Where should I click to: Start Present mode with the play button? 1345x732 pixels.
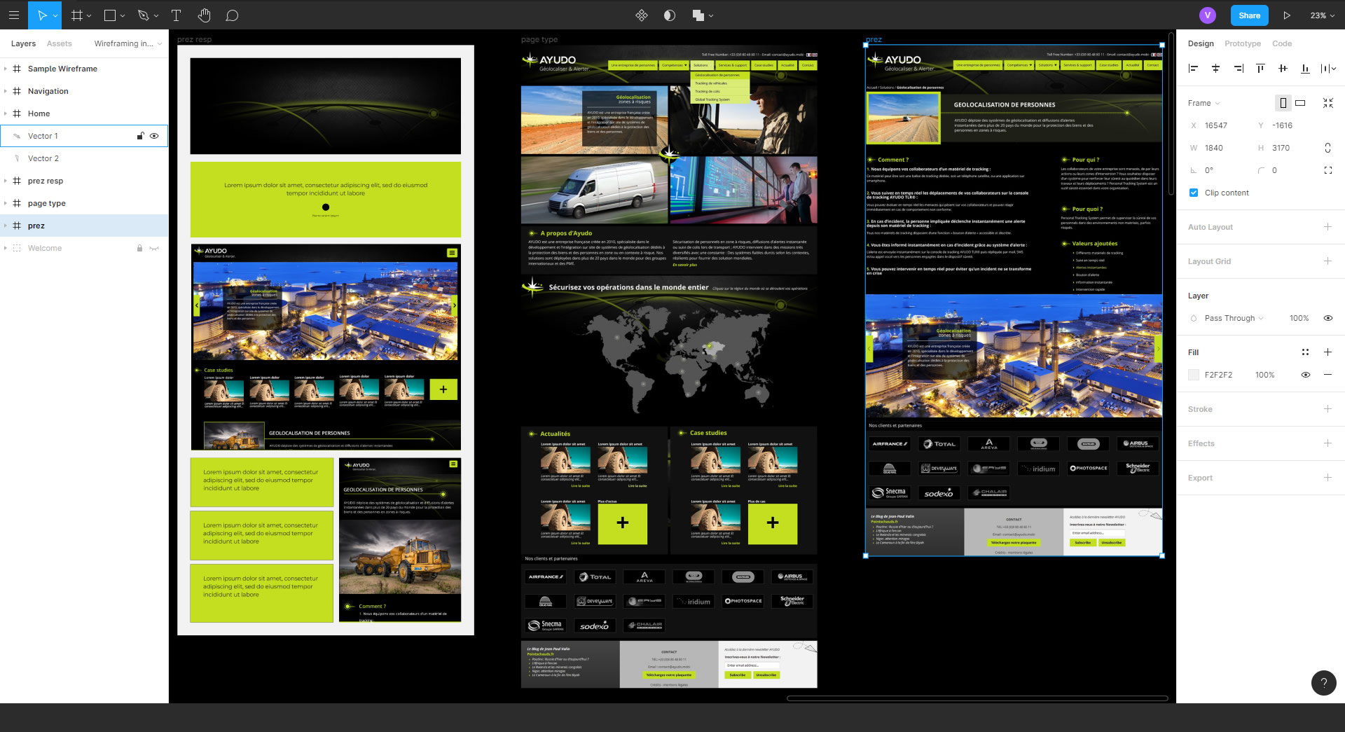[x=1287, y=15]
